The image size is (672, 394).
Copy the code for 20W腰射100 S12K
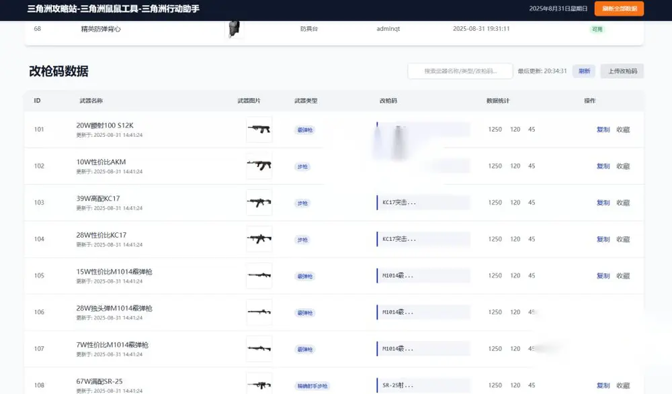(x=603, y=130)
